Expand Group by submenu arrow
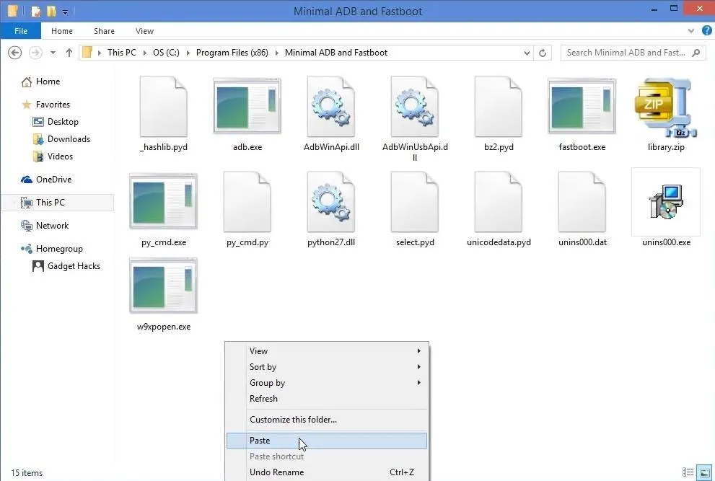Screen dimensions: 715x481 (418, 382)
